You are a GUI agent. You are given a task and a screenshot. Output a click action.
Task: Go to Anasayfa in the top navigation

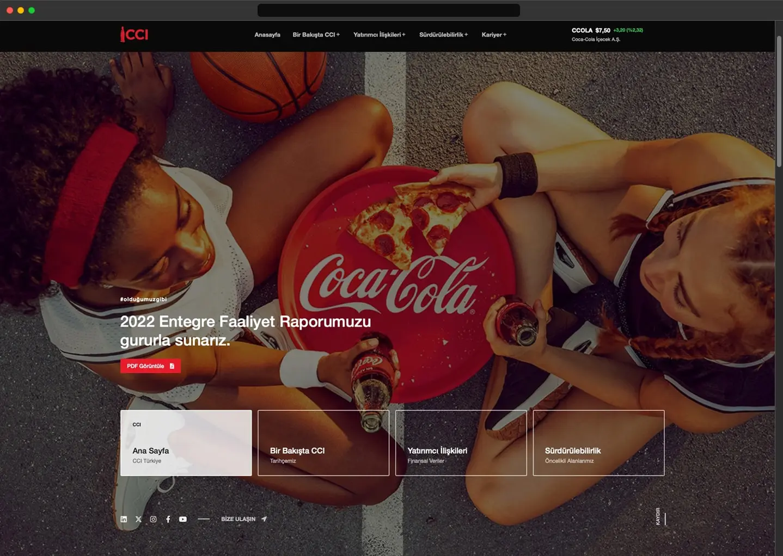(267, 35)
